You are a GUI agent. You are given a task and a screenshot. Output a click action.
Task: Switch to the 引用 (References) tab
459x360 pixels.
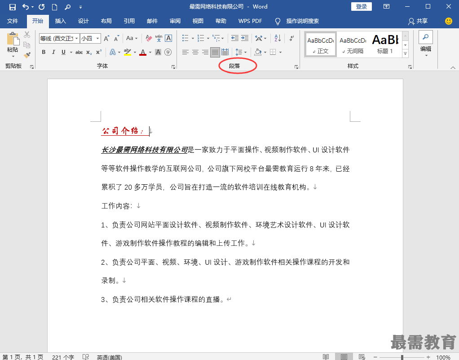click(x=129, y=21)
